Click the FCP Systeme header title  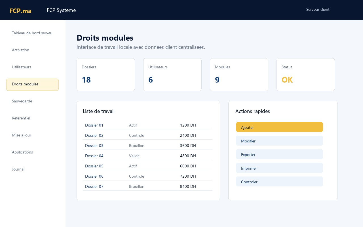point(61,10)
